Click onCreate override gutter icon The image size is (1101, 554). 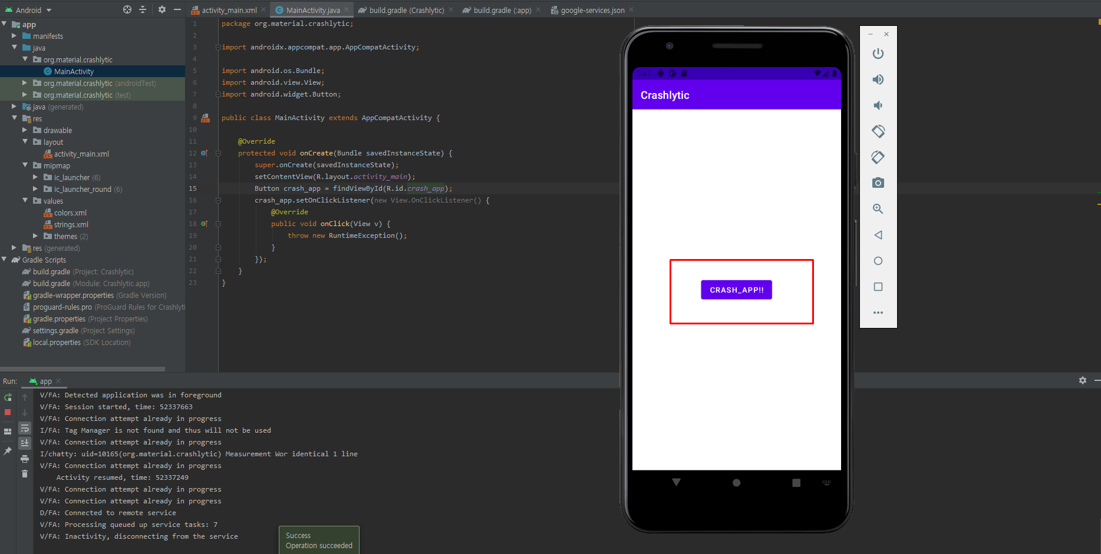pyautogui.click(x=205, y=153)
